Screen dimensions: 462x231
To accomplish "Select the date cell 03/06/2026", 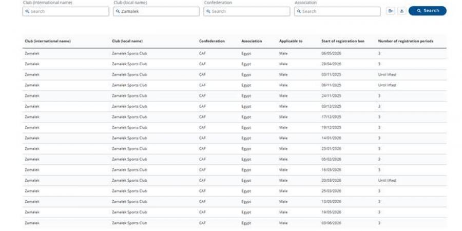I will click(331, 223).
